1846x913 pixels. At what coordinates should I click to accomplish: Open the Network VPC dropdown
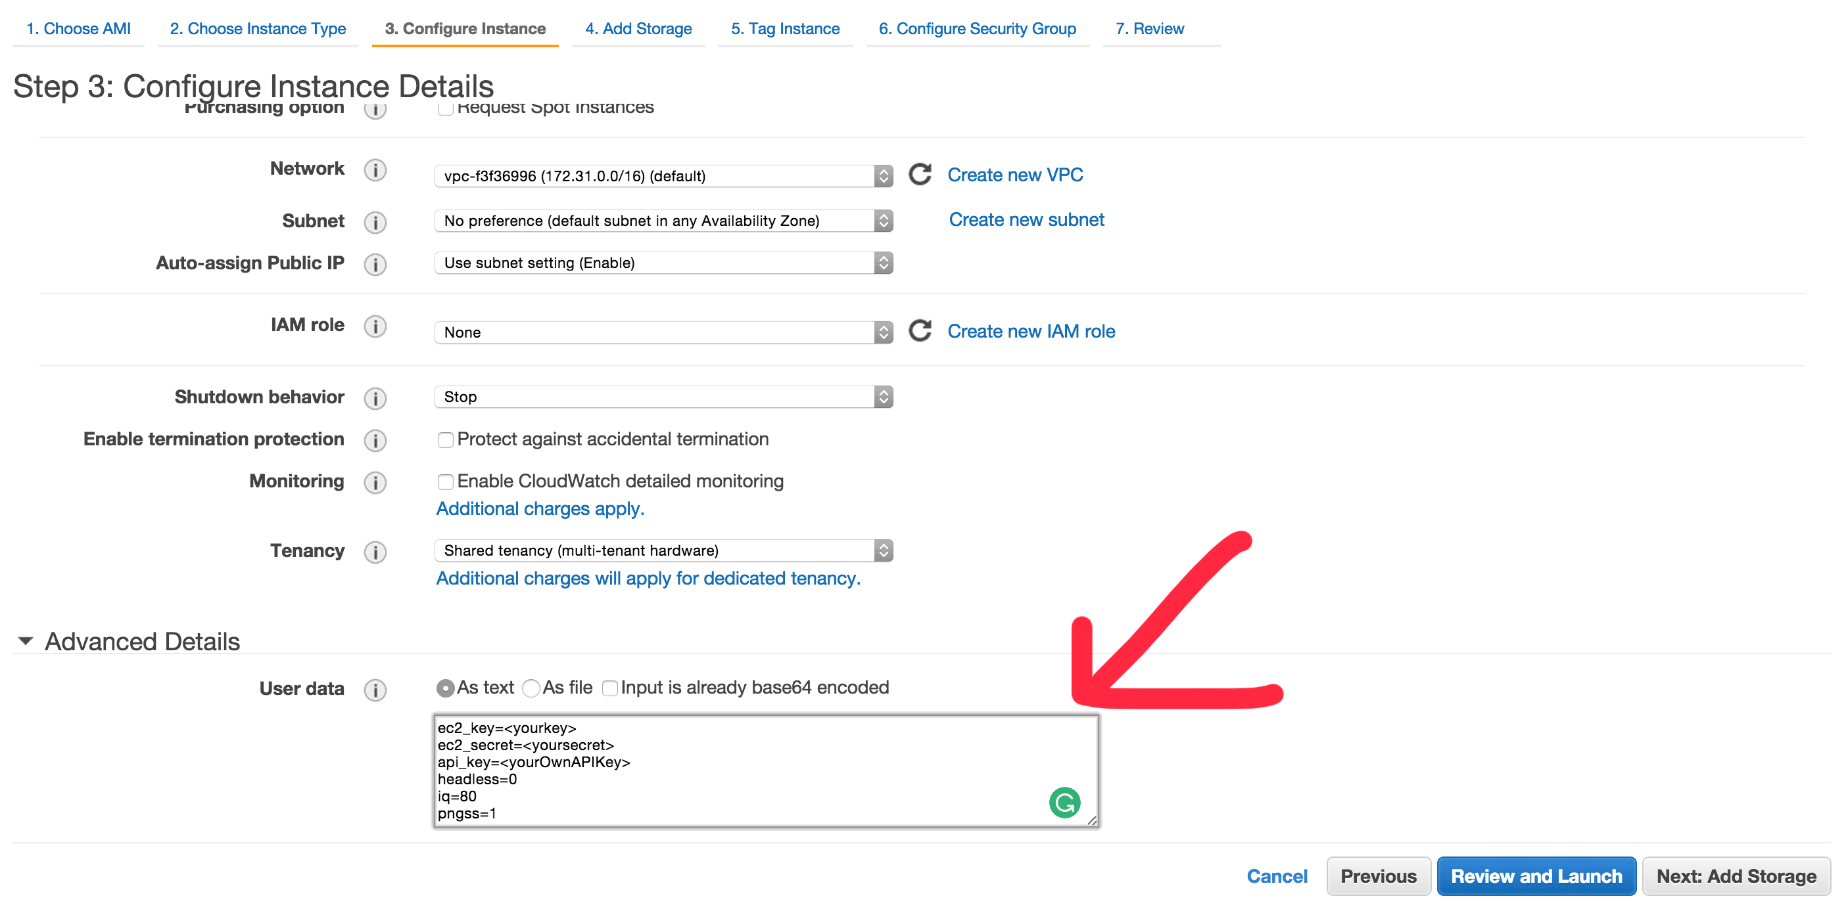(x=663, y=176)
